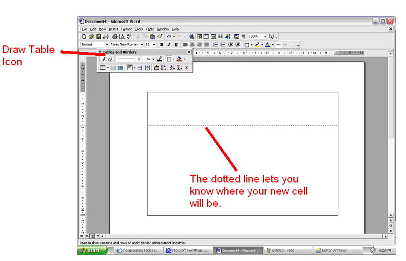Expand the Insert Table dropdown arrow
This screenshot has width=406, height=261.
pyautogui.click(x=108, y=67)
